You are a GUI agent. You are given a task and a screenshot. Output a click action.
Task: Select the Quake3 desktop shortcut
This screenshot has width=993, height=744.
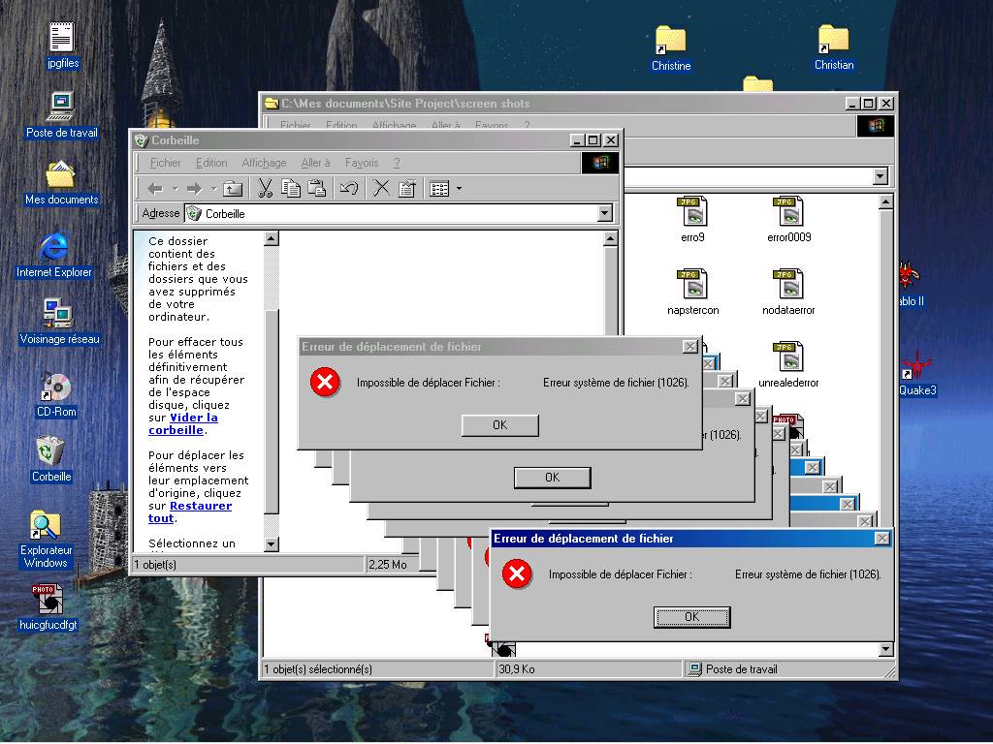pos(917,373)
